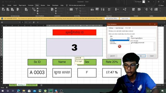Click Relationships icon in Data Tools
Viewport: 166px width, 93px height.
(x=125, y=9)
